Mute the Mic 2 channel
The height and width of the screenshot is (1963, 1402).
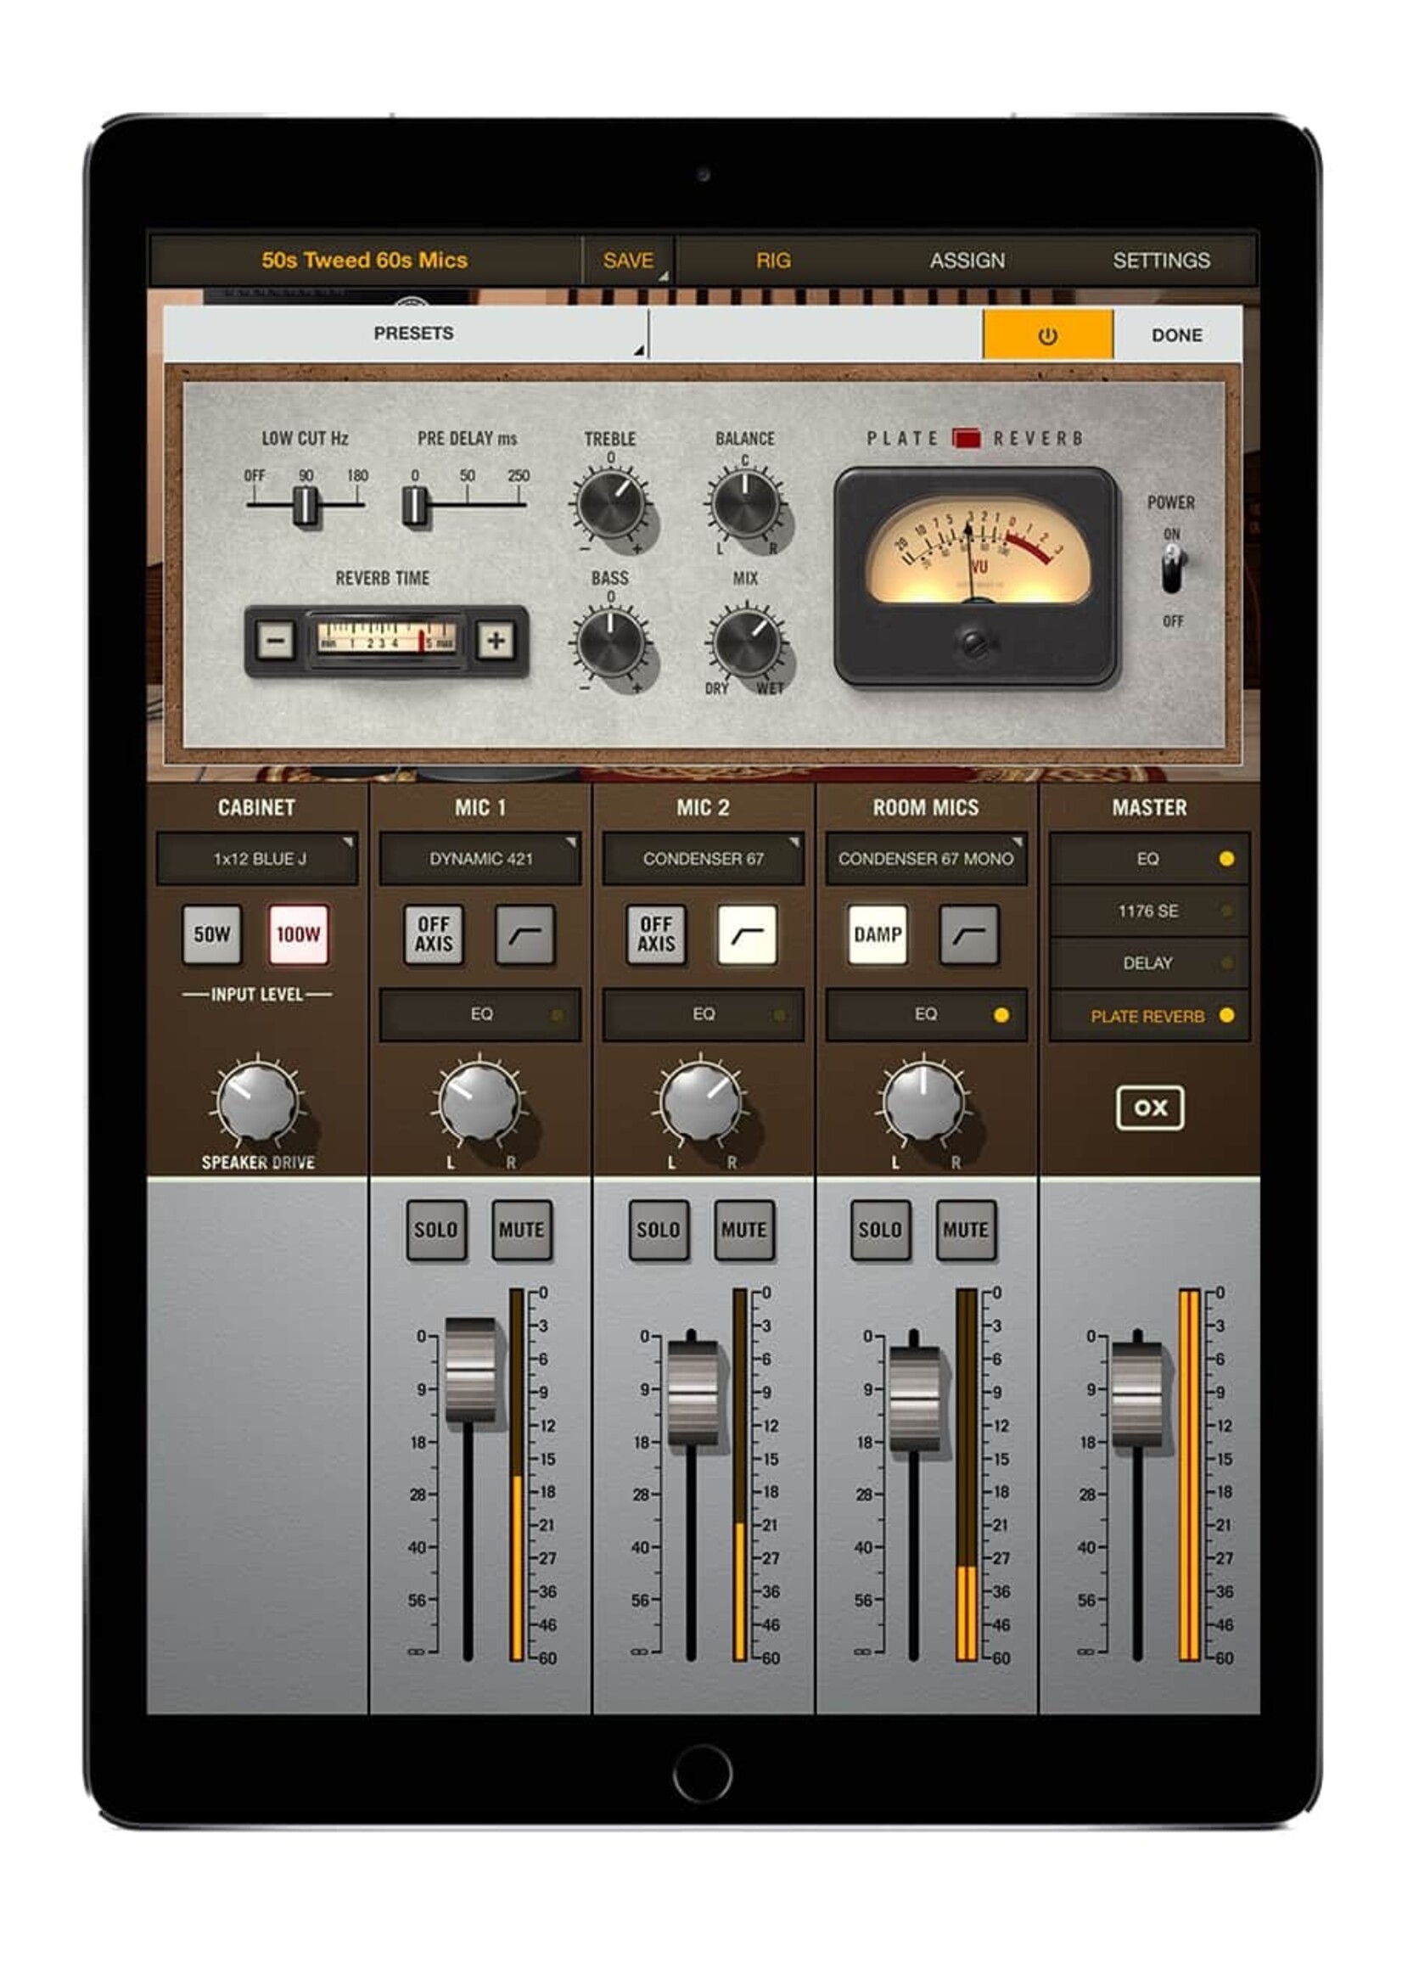coord(743,1229)
